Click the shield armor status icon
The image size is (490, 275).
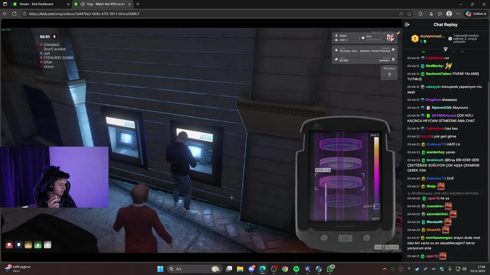click(18, 245)
